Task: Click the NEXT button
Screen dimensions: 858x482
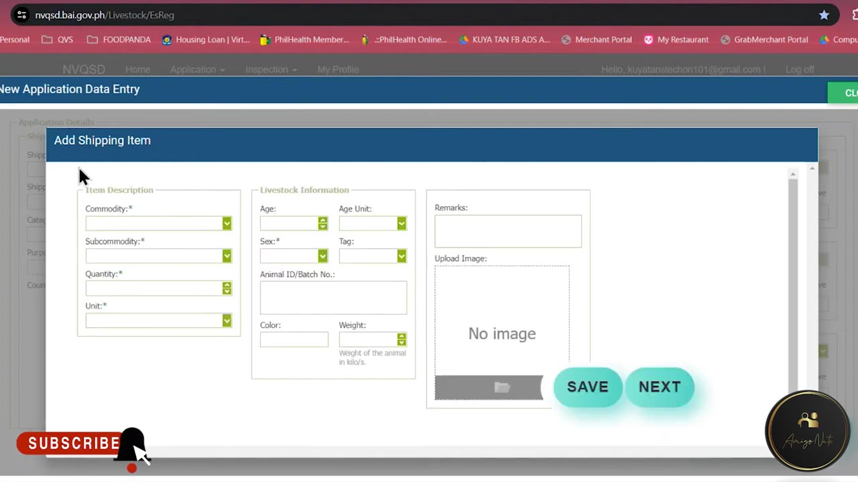Action: pyautogui.click(x=660, y=387)
